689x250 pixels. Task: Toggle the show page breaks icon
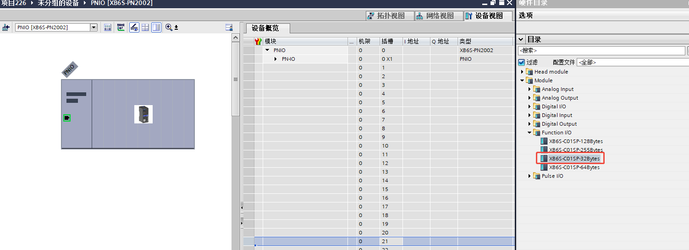(x=145, y=27)
